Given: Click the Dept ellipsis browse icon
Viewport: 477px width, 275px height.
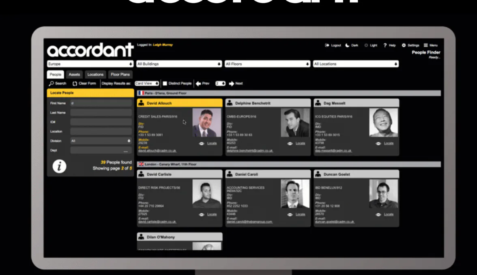Looking at the screenshot, I should point(126,151).
